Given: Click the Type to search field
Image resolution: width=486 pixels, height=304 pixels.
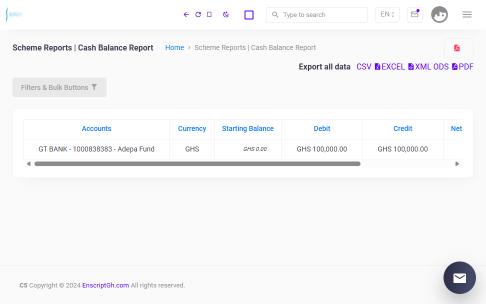Looking at the screenshot, I should tap(317, 15).
